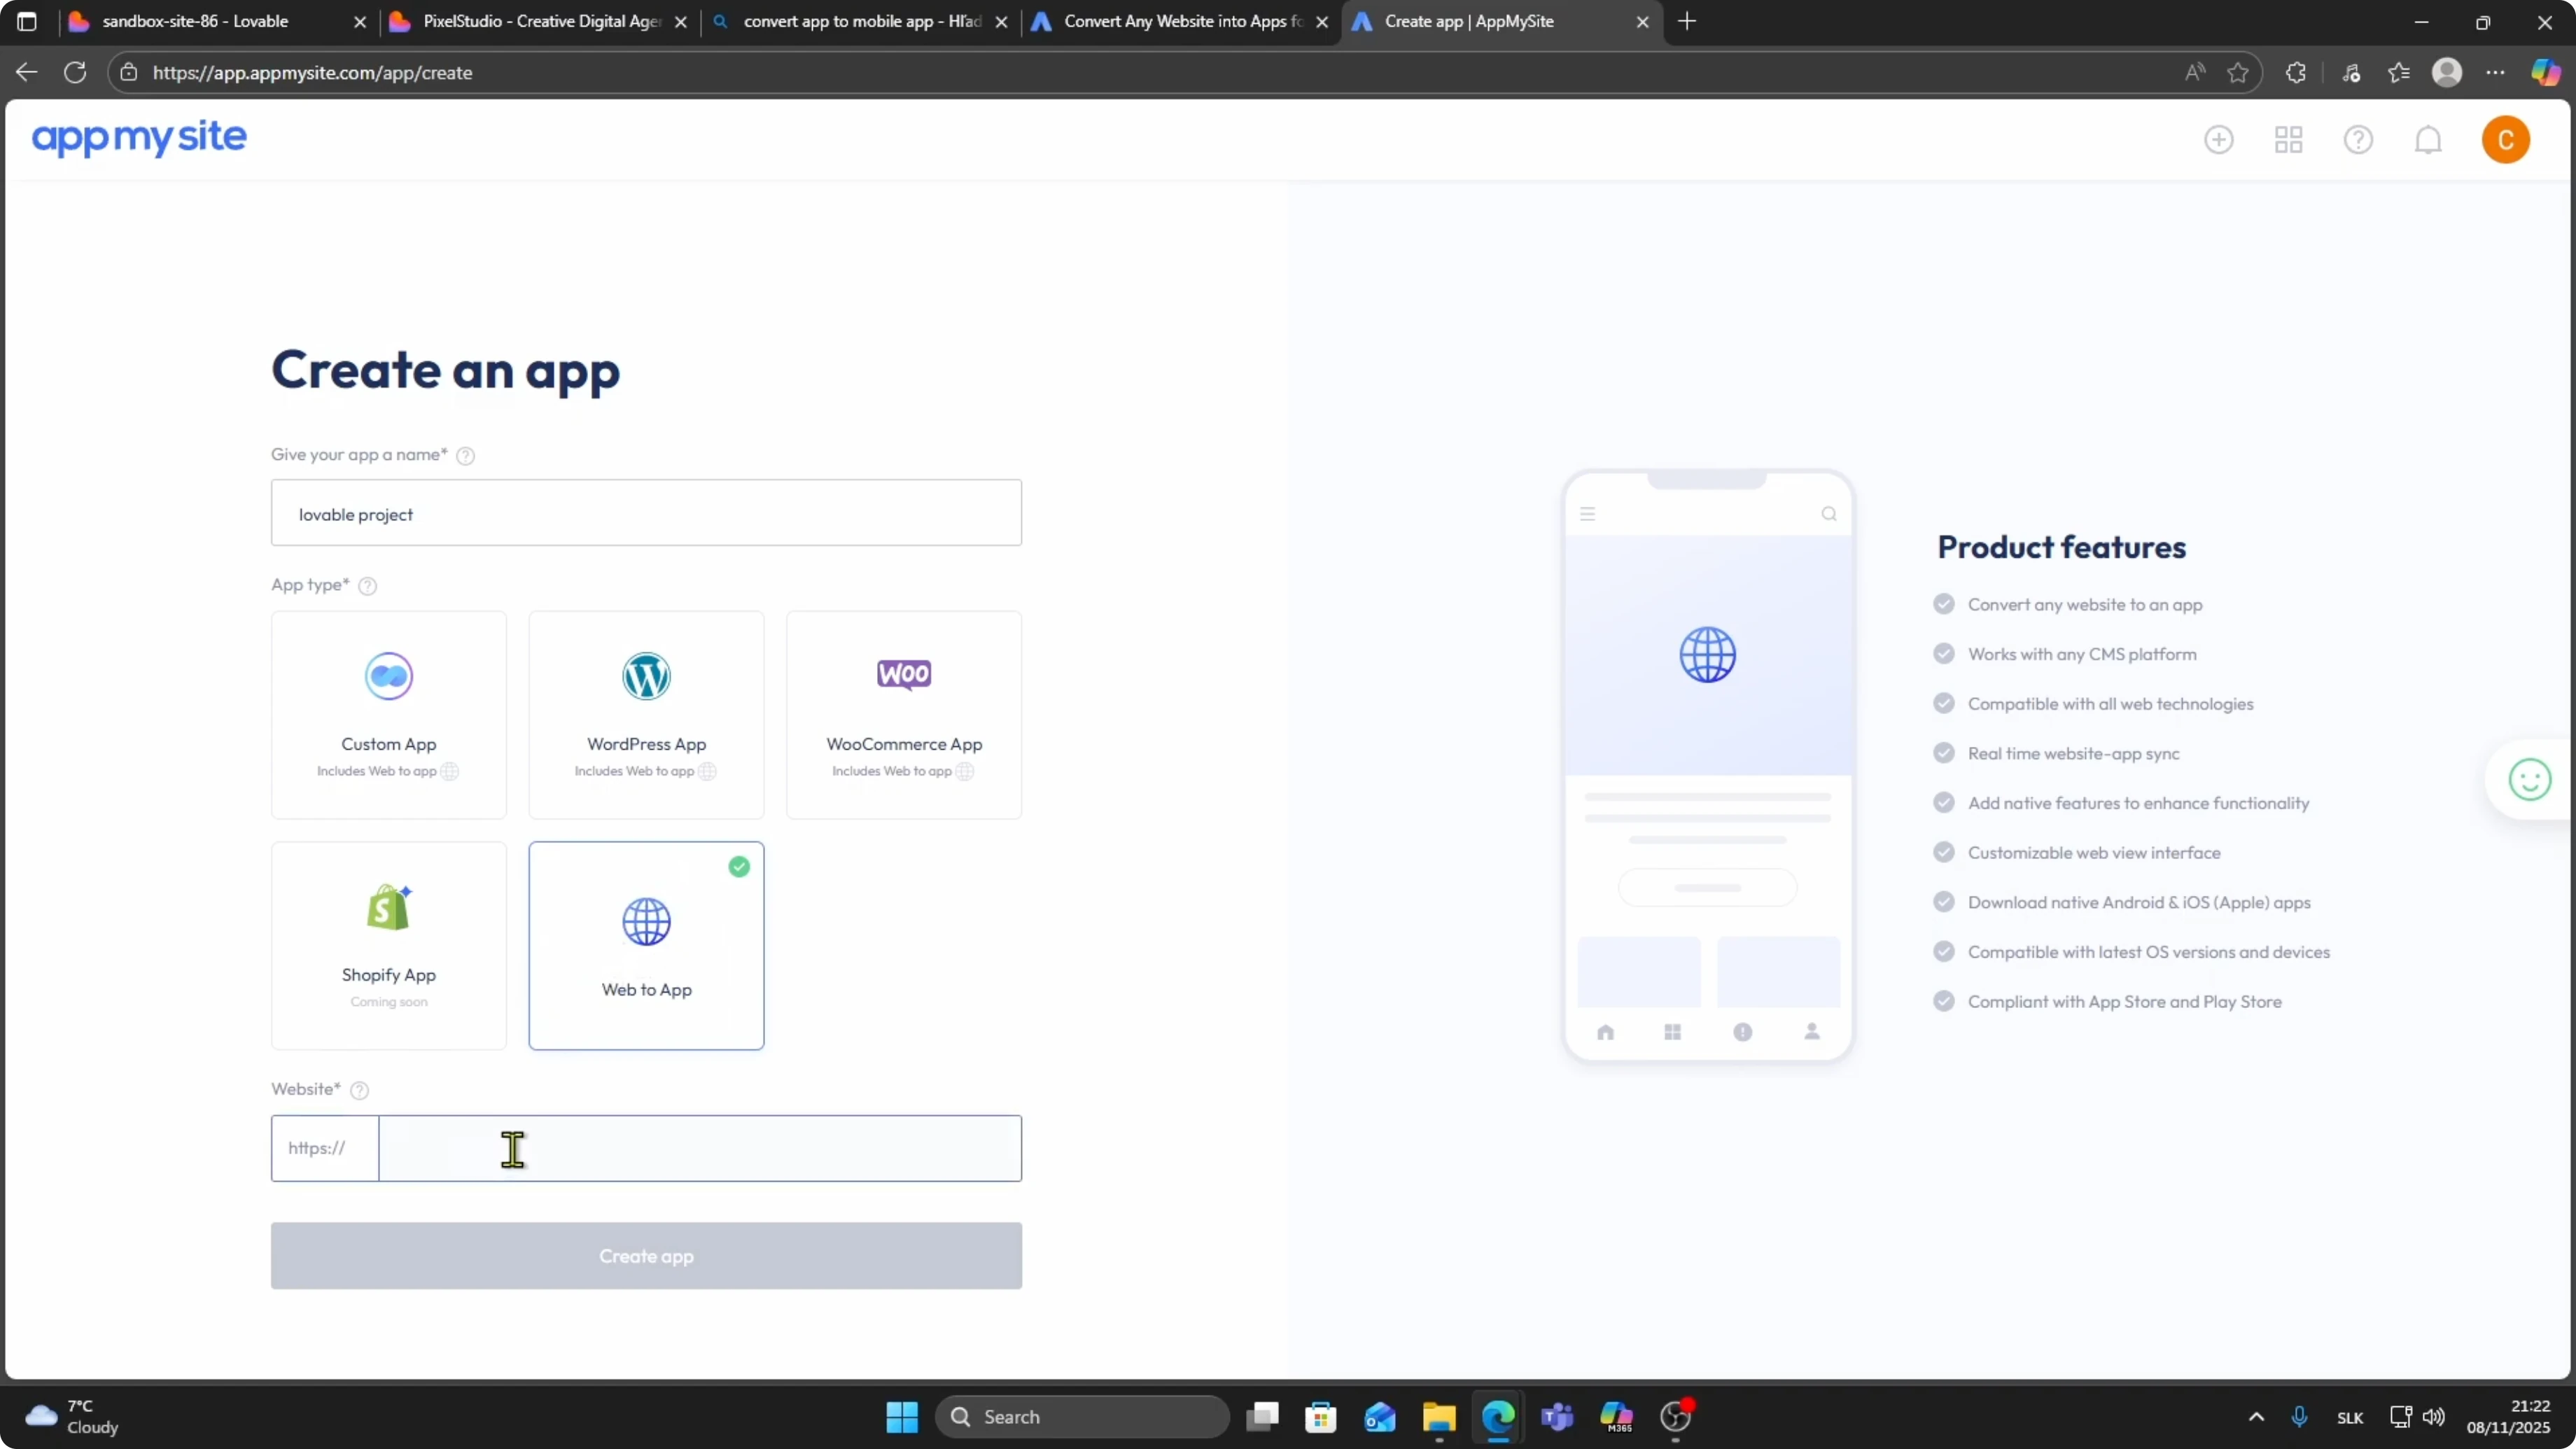
Task: Click the Website help tooltip icon
Action: pos(360,1091)
